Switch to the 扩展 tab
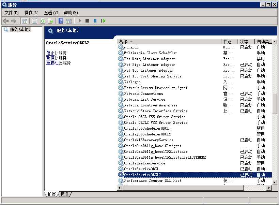 point(51,194)
